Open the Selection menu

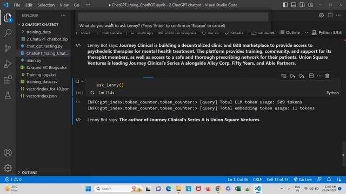(46, 5)
